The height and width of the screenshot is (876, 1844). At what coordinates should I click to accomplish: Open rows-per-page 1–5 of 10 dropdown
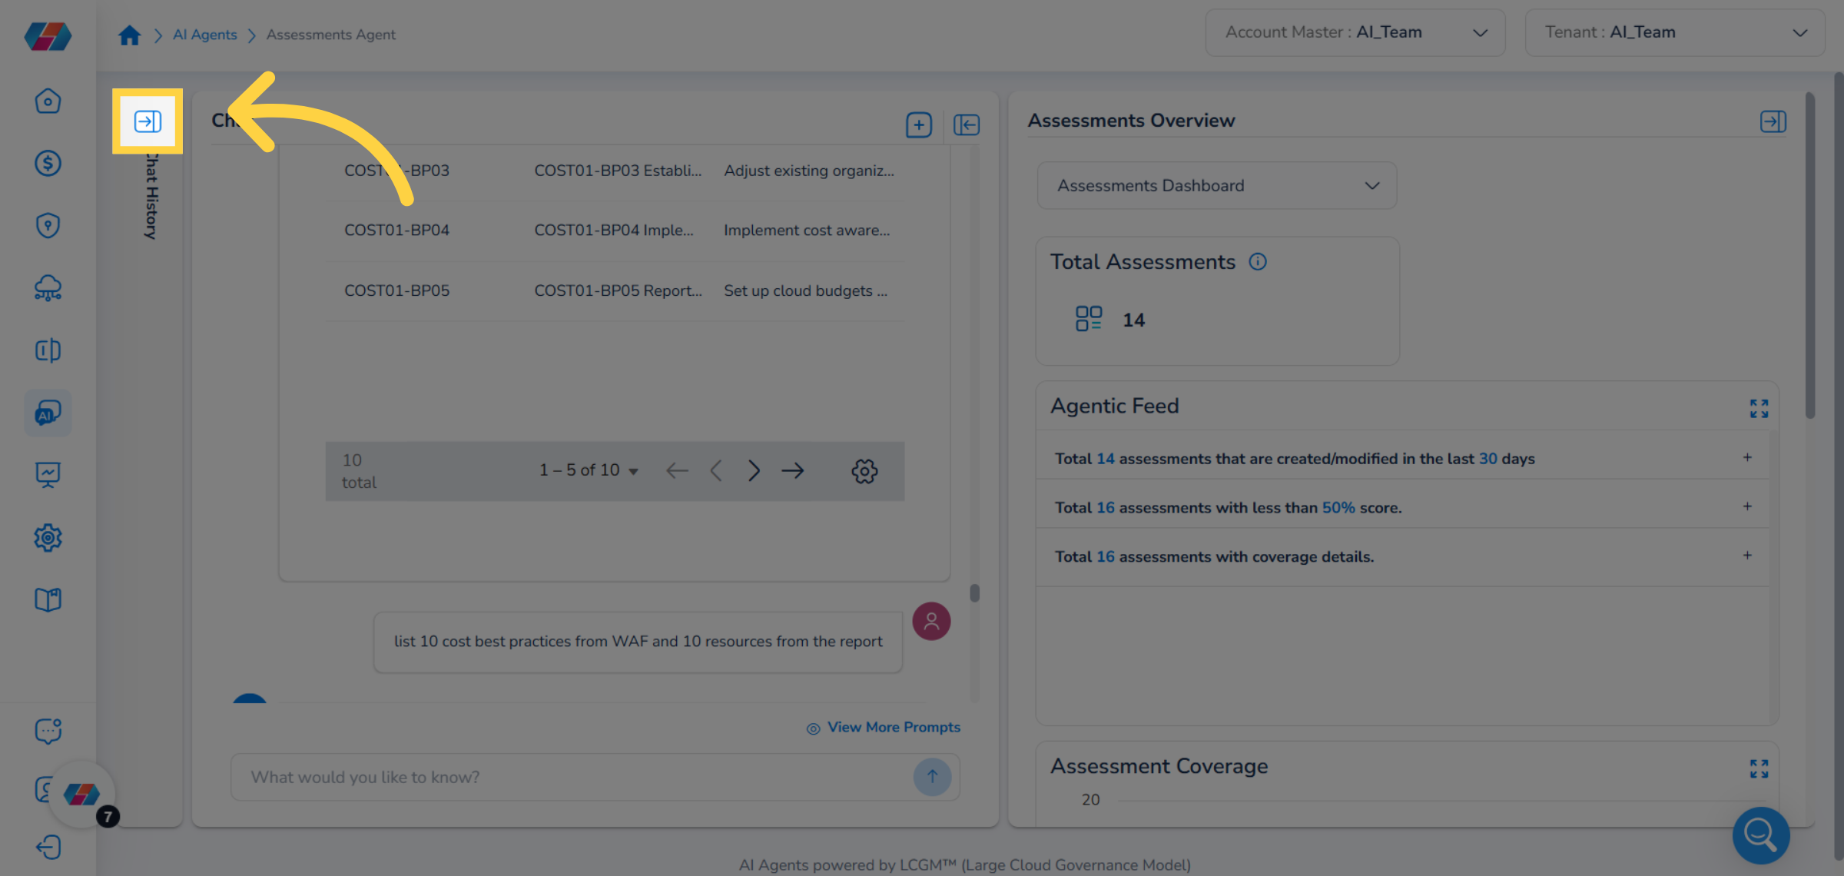coord(589,470)
